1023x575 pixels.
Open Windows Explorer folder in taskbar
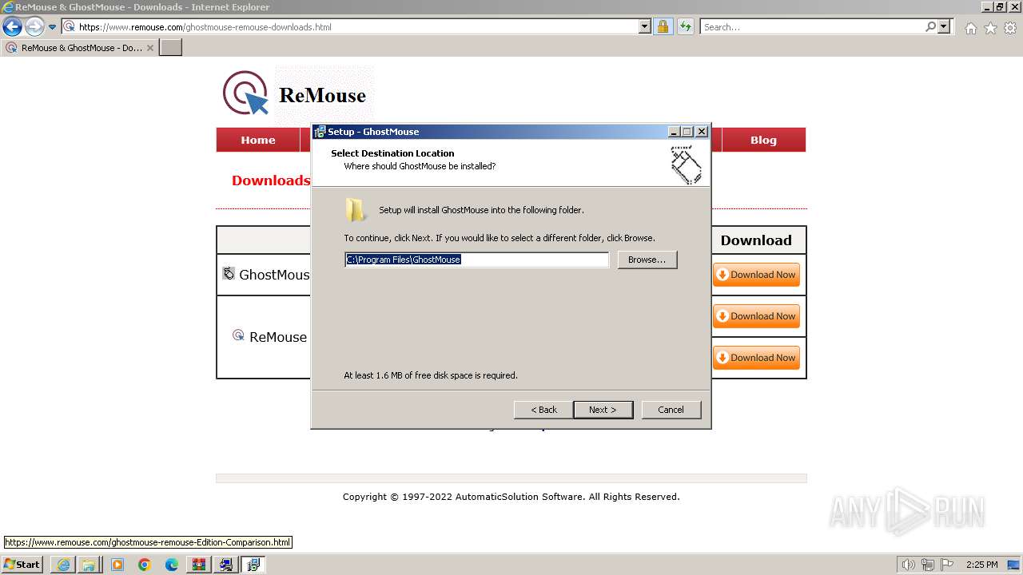pyautogui.click(x=90, y=565)
